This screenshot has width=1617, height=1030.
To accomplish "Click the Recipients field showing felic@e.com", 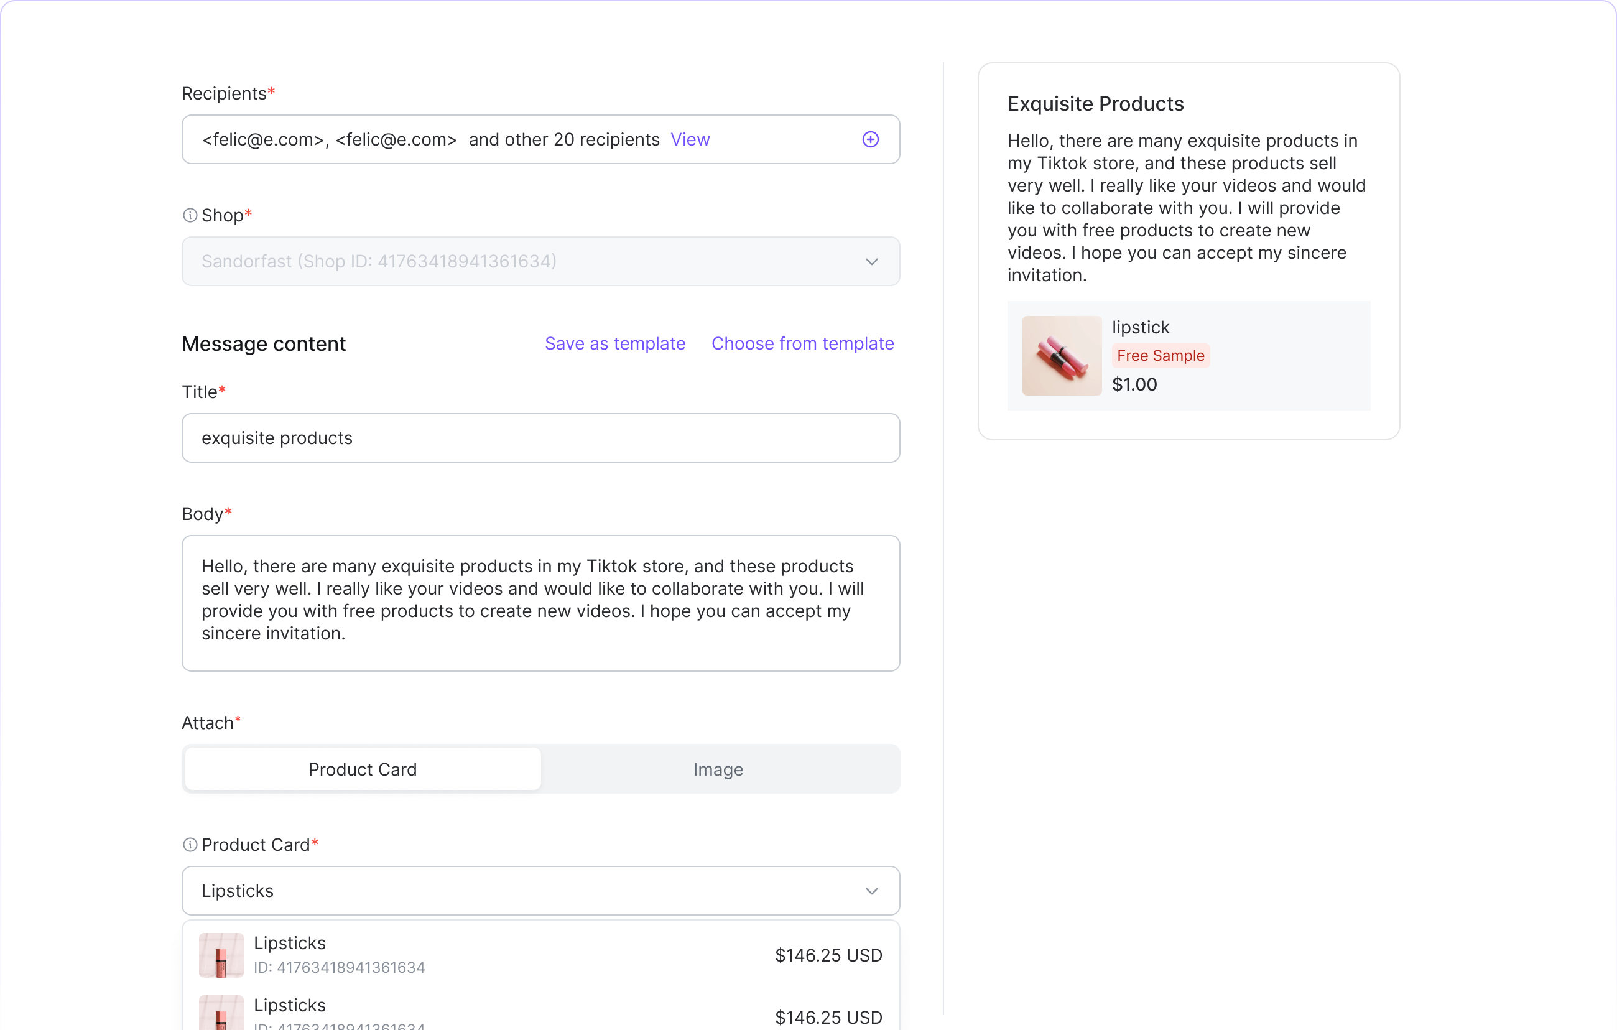I will click(x=540, y=139).
